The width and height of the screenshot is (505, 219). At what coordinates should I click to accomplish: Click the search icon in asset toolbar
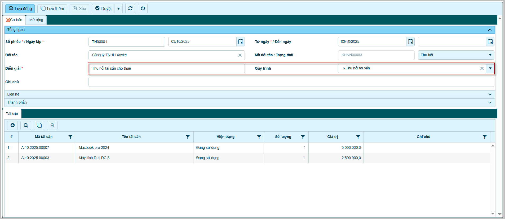[26, 125]
